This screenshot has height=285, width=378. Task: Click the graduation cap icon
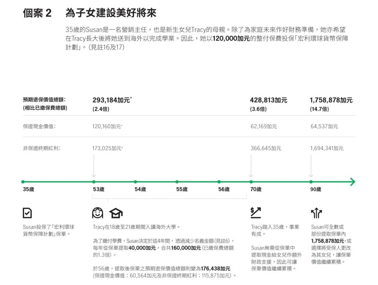pos(116,213)
